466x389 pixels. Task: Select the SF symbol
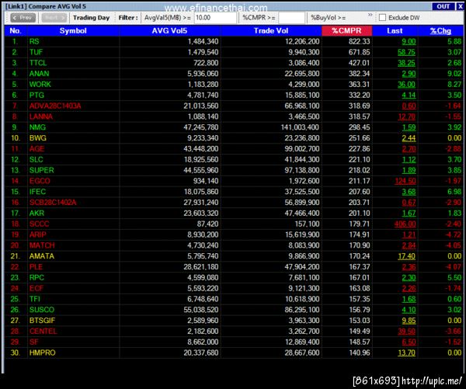[x=34, y=342]
